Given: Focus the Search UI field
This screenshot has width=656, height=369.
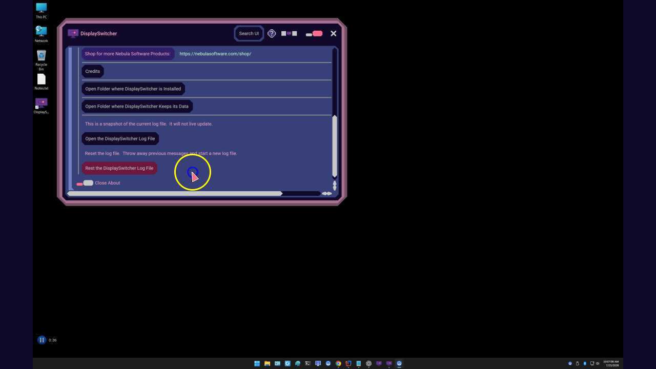Looking at the screenshot, I should pos(249,33).
